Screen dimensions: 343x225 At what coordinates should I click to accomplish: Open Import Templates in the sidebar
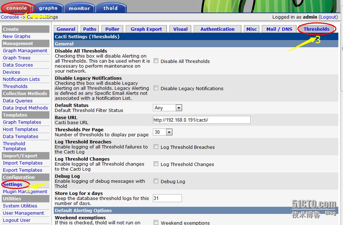coord(23,163)
